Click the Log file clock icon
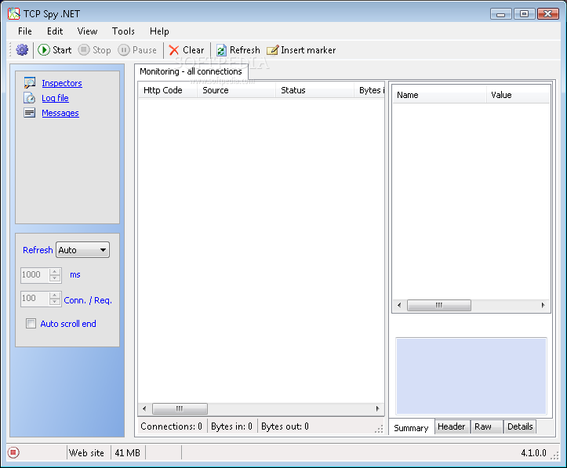 pos(29,98)
